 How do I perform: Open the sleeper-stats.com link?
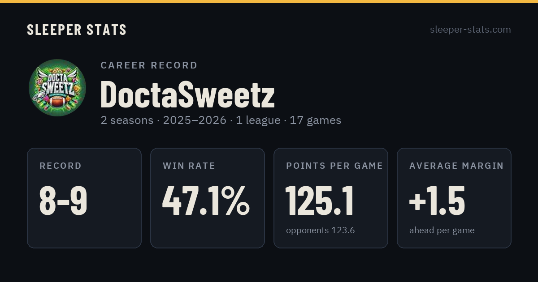pos(470,30)
